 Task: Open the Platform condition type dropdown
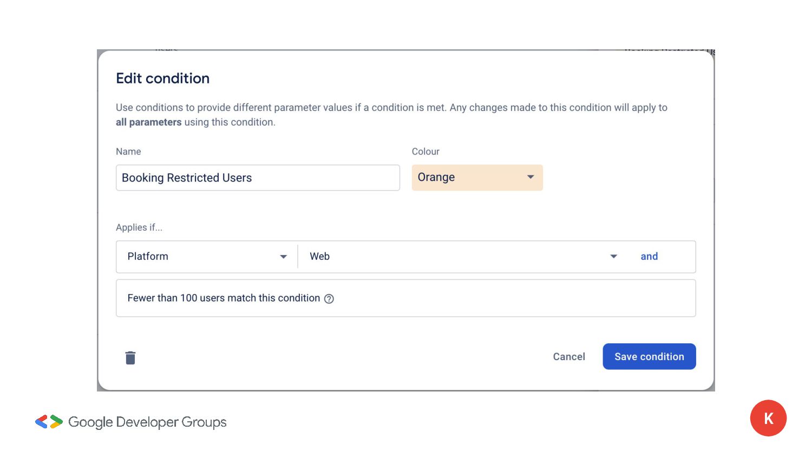tap(206, 257)
